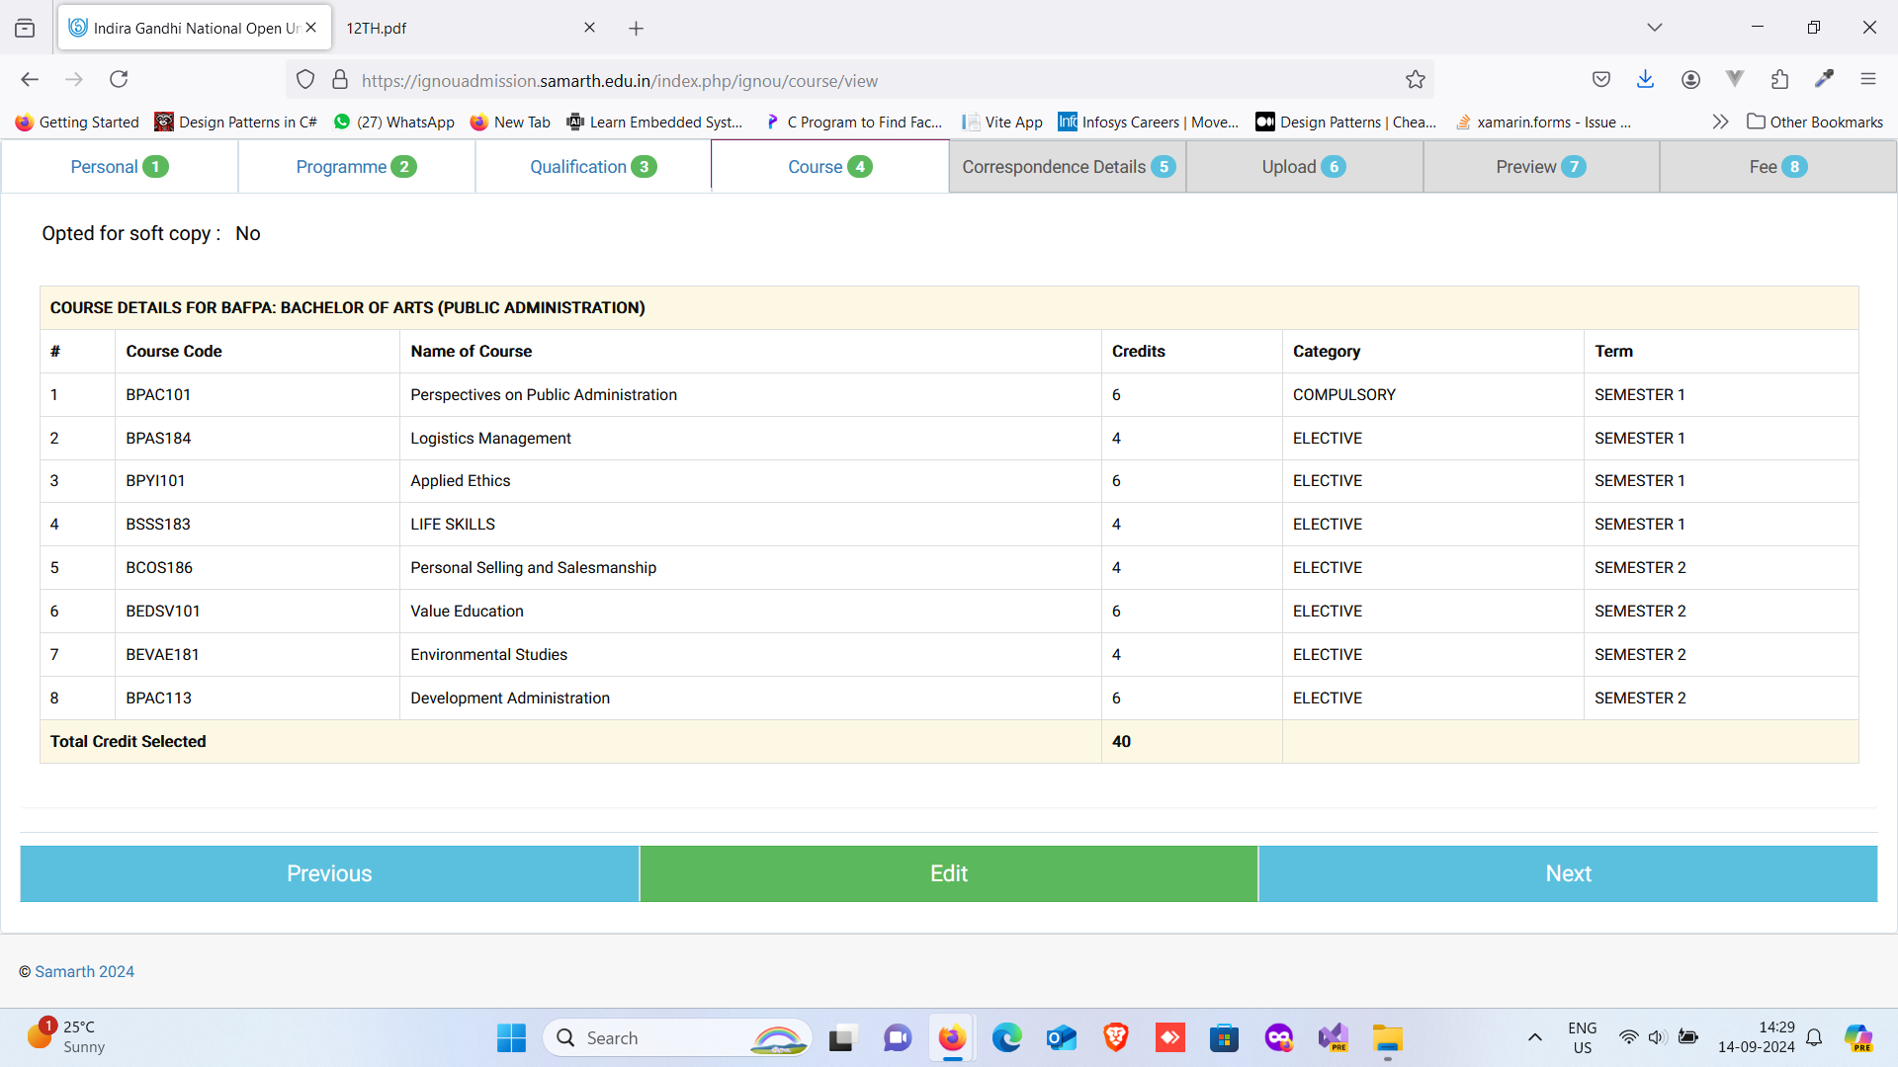Open Firefox from the taskbar
Viewport: 1898px width, 1067px height.
952,1037
